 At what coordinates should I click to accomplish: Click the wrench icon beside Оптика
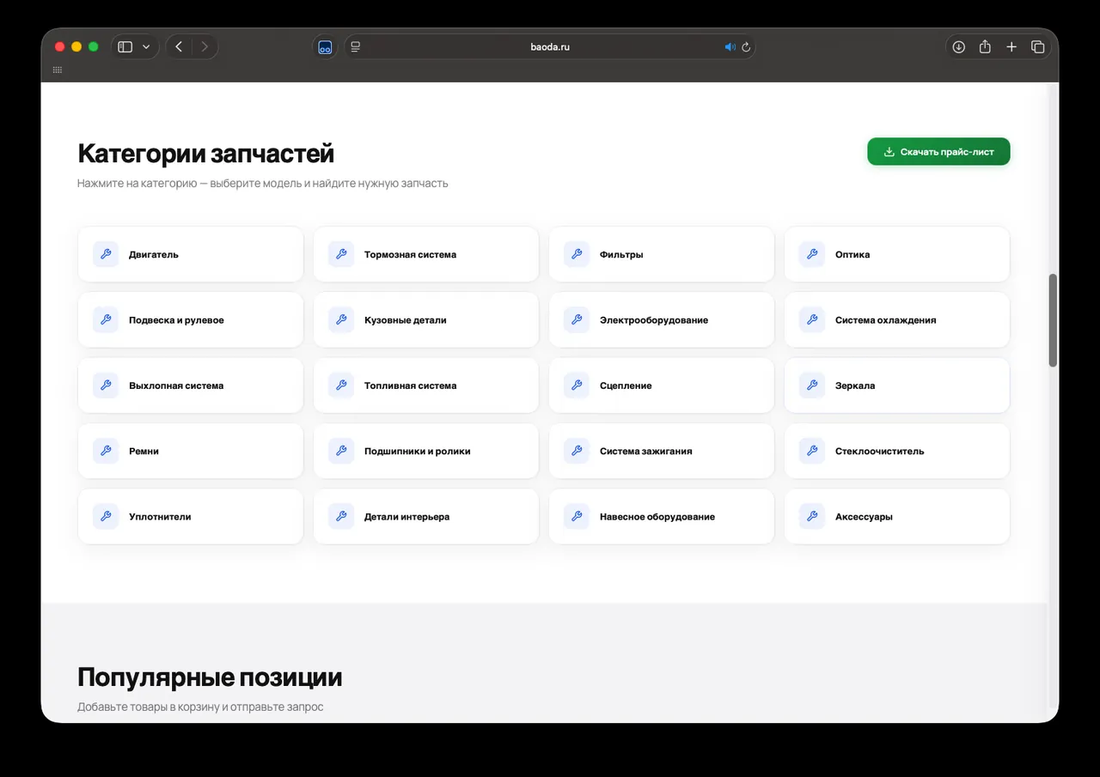coord(812,254)
